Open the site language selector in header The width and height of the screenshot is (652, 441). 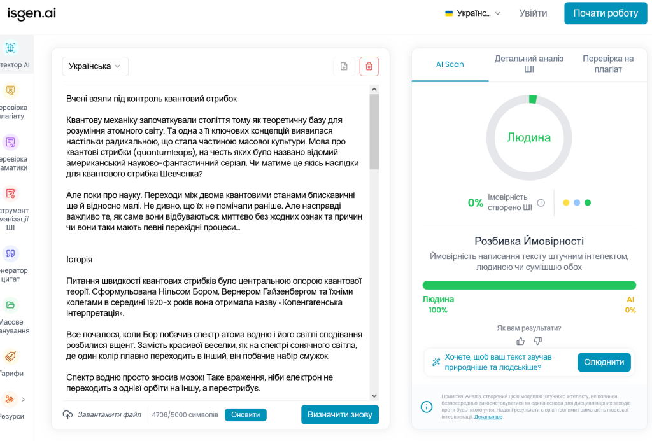(x=473, y=13)
